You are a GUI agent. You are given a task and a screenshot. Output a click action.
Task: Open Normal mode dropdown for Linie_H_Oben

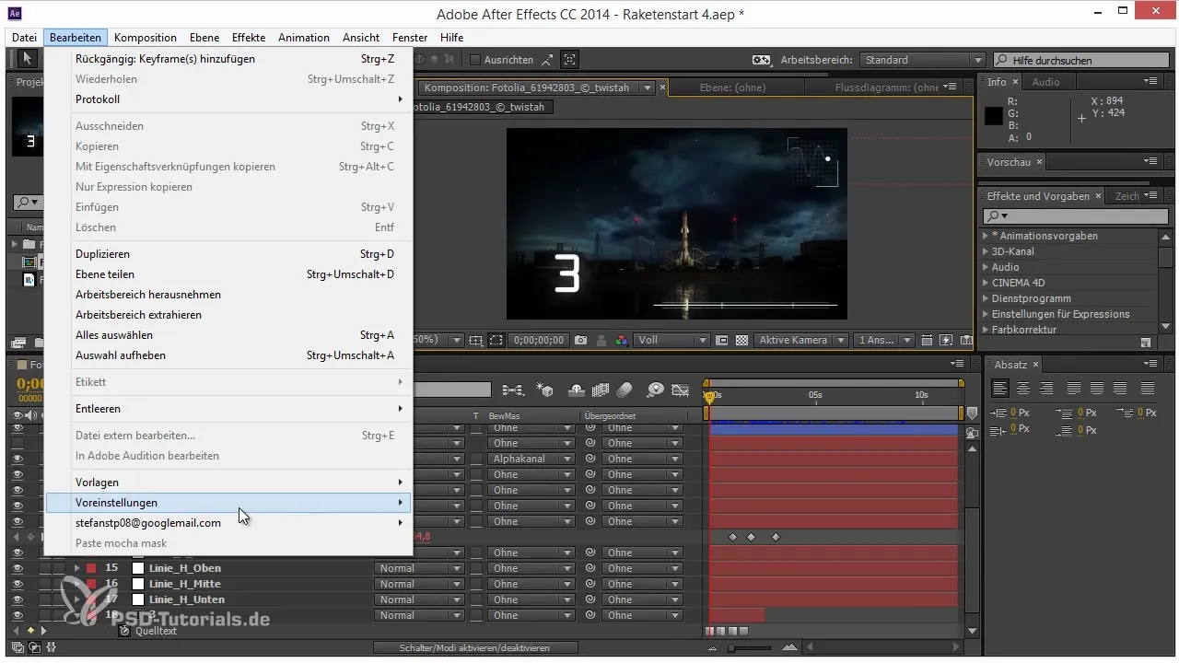click(418, 568)
